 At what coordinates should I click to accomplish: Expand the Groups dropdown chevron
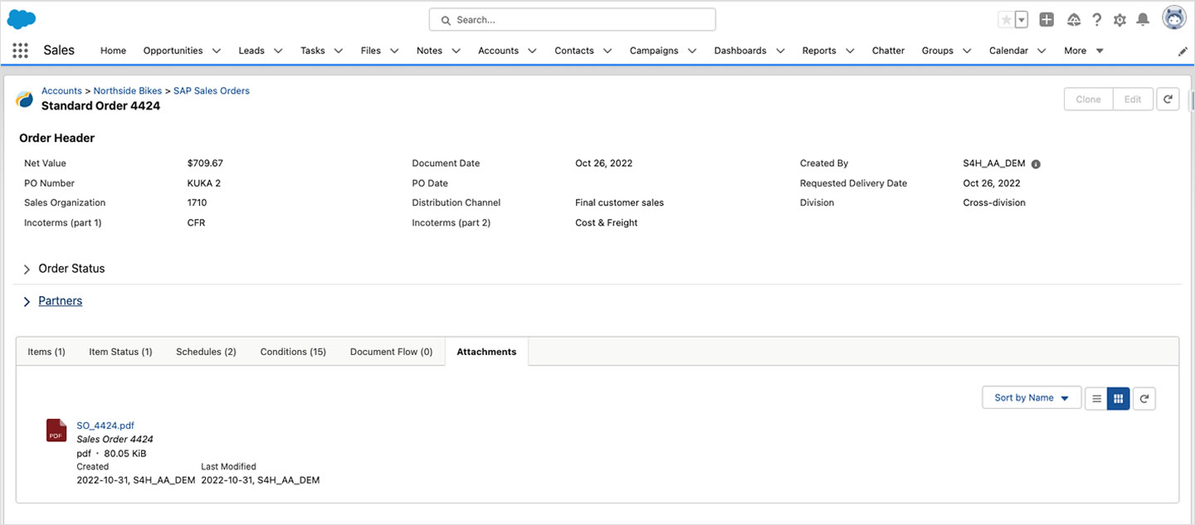(x=967, y=51)
